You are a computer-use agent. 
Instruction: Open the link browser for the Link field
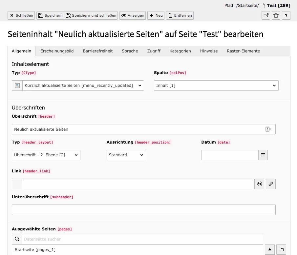pyautogui.click(x=271, y=184)
